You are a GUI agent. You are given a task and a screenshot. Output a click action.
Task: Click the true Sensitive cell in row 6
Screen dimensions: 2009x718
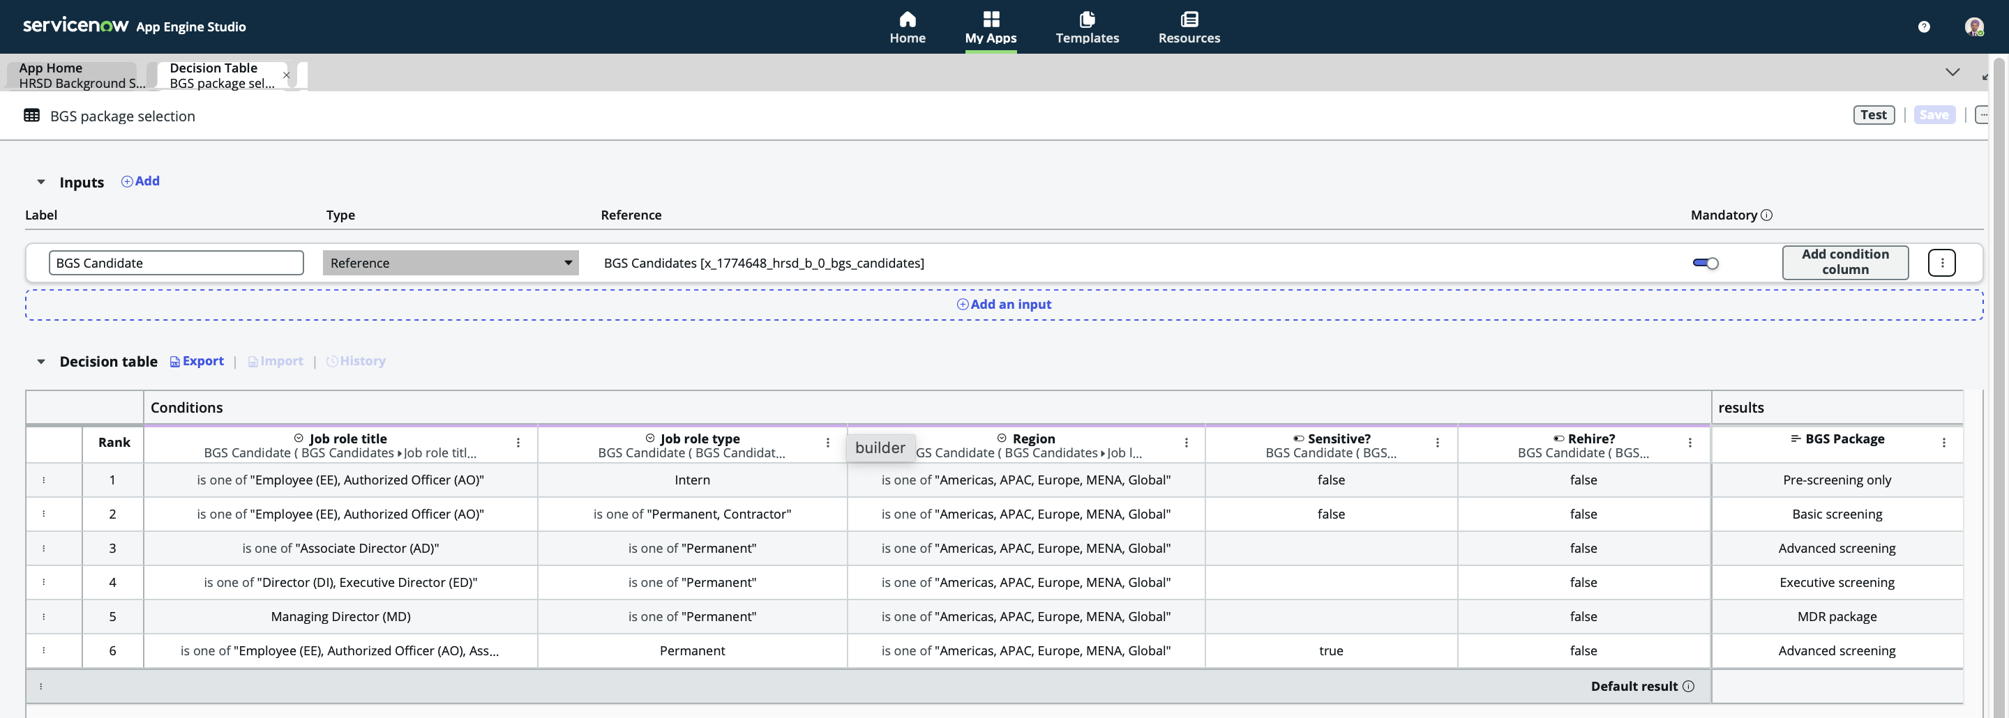click(1330, 650)
